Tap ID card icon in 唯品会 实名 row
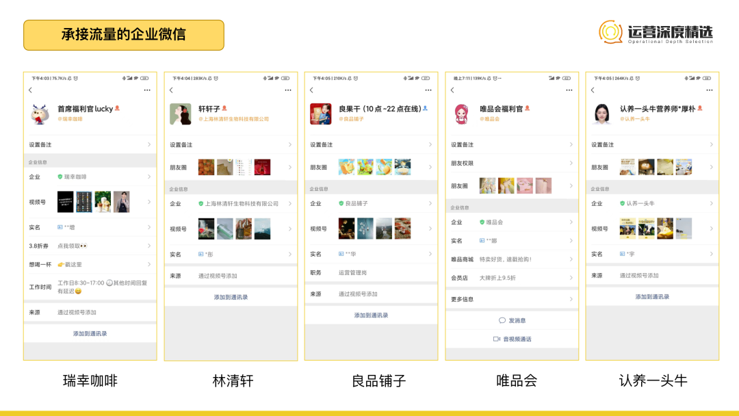The image size is (739, 416). pos(482,240)
